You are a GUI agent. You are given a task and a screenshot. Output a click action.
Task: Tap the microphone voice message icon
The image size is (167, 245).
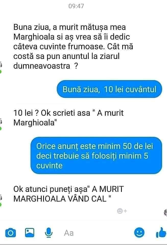(49, 233)
